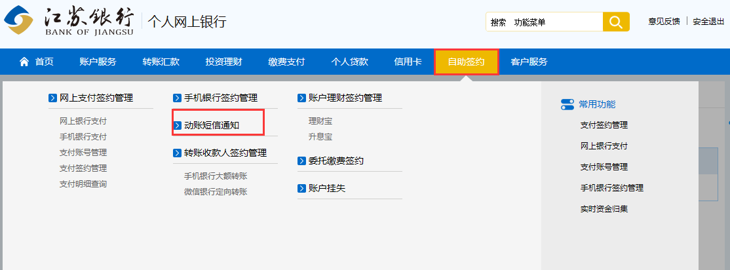Select 自助签约 in the navigation bar
This screenshot has height=270, width=730.
coord(466,62)
